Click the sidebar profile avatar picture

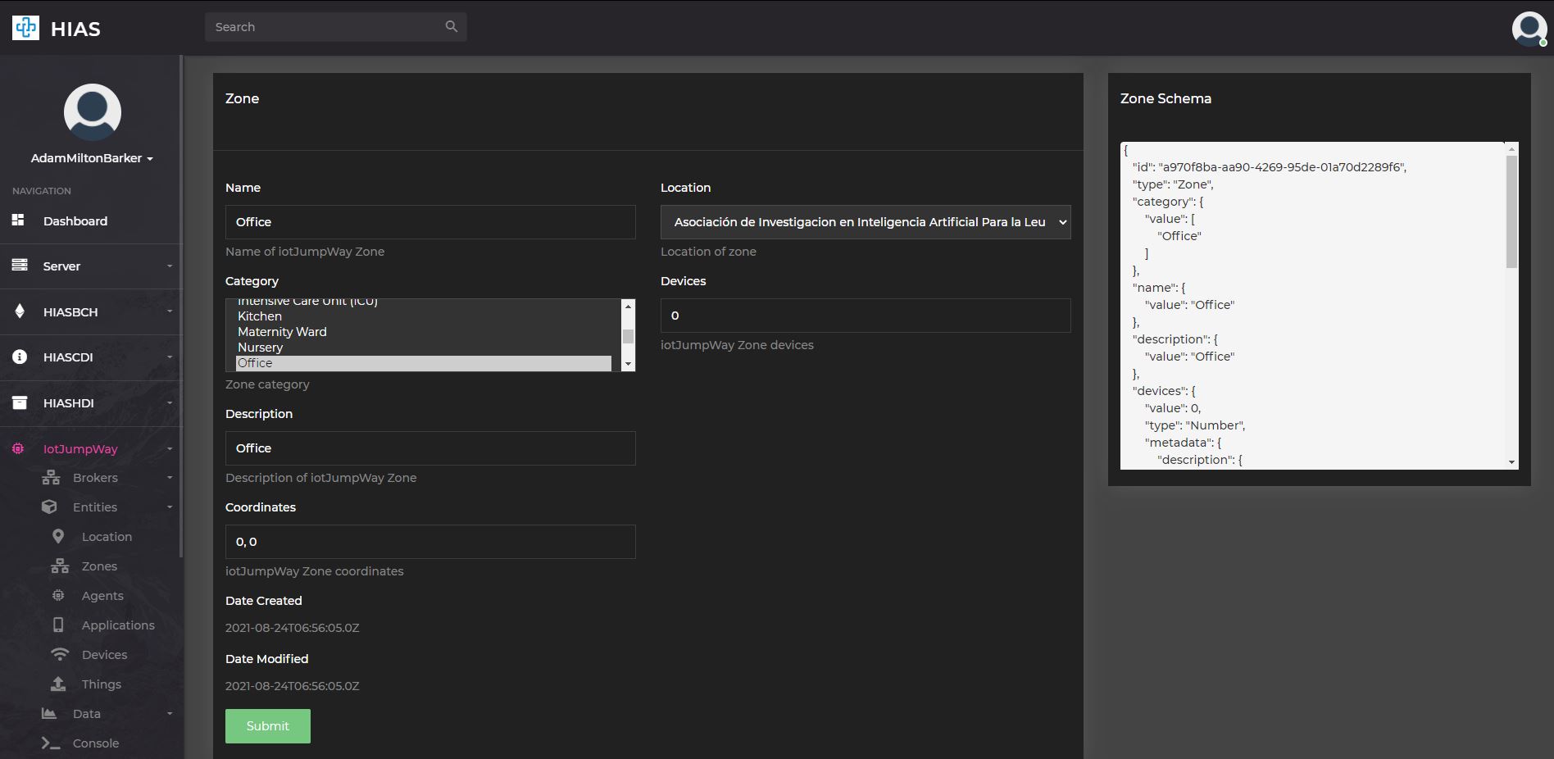click(93, 112)
